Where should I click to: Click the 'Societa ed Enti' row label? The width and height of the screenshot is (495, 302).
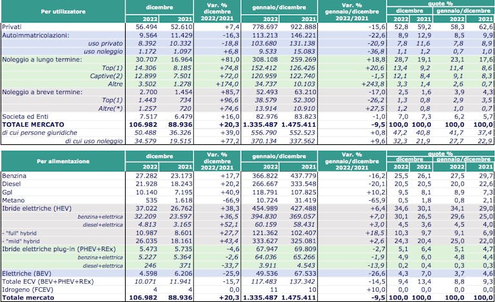25,117
